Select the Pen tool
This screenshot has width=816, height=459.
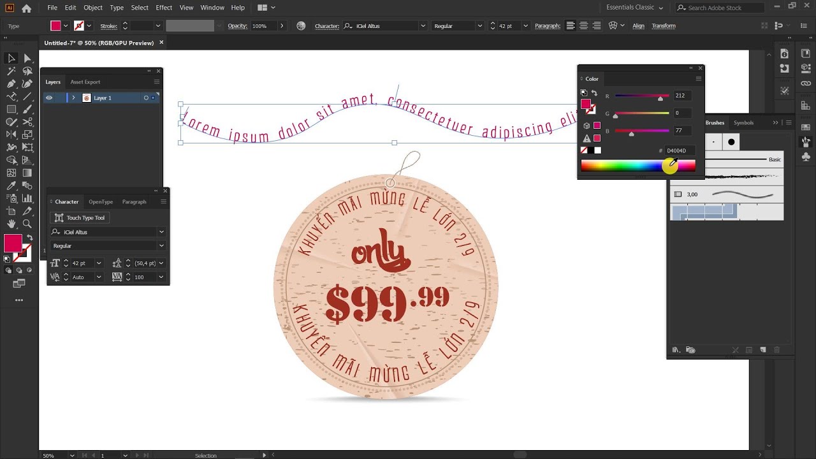point(11,84)
